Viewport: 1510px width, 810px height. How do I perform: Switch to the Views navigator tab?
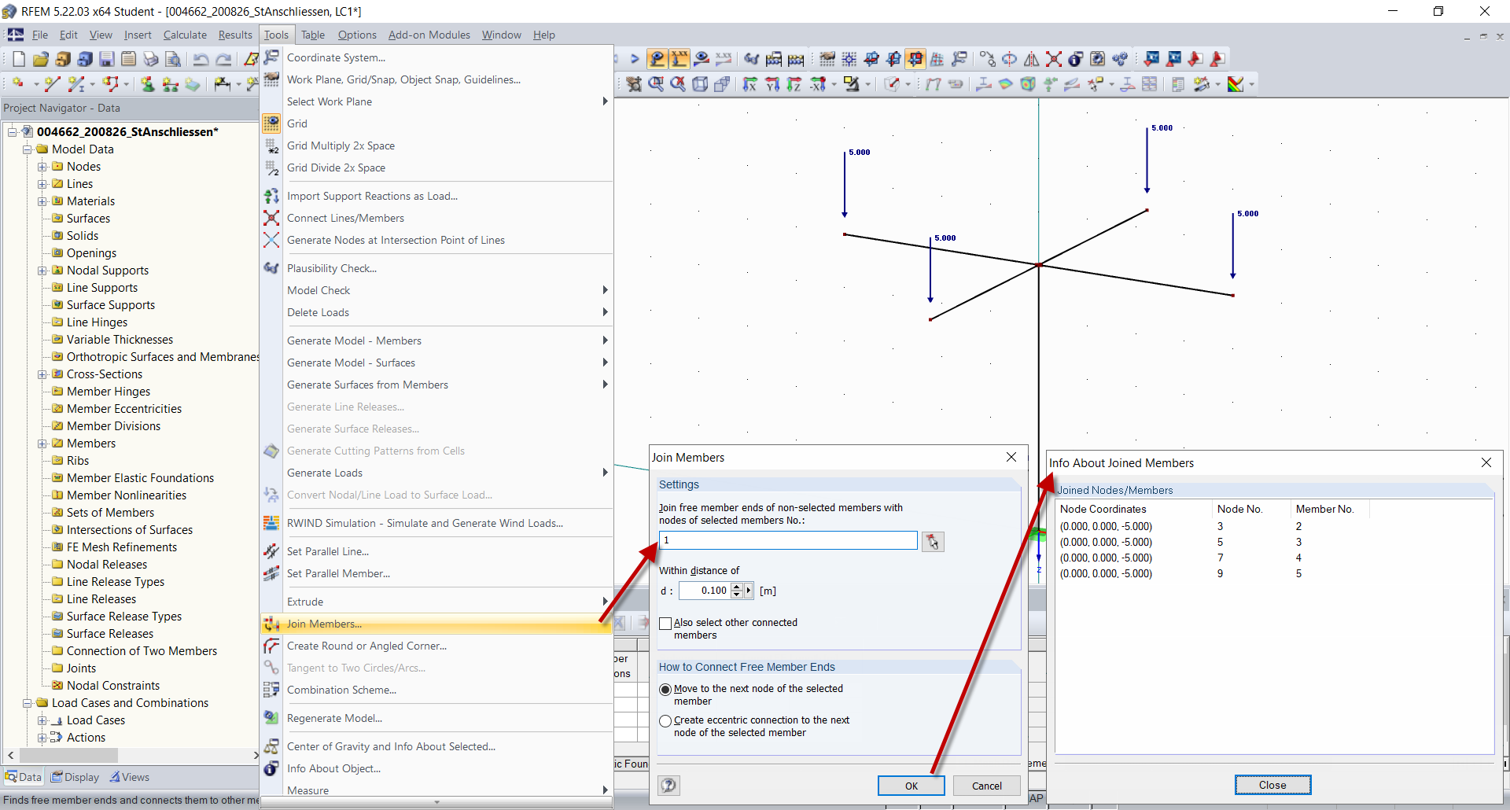pyautogui.click(x=130, y=777)
